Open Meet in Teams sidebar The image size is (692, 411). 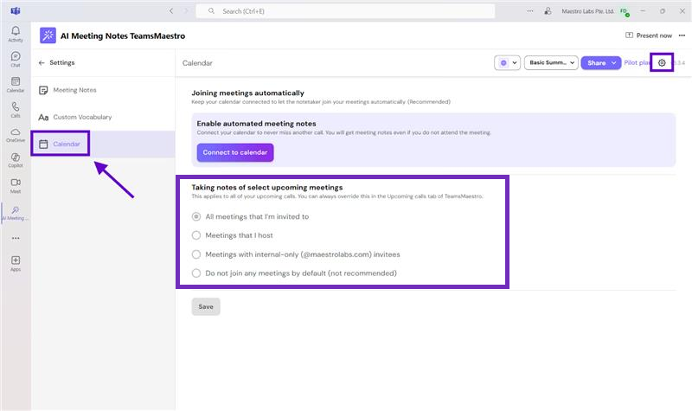[x=16, y=186]
